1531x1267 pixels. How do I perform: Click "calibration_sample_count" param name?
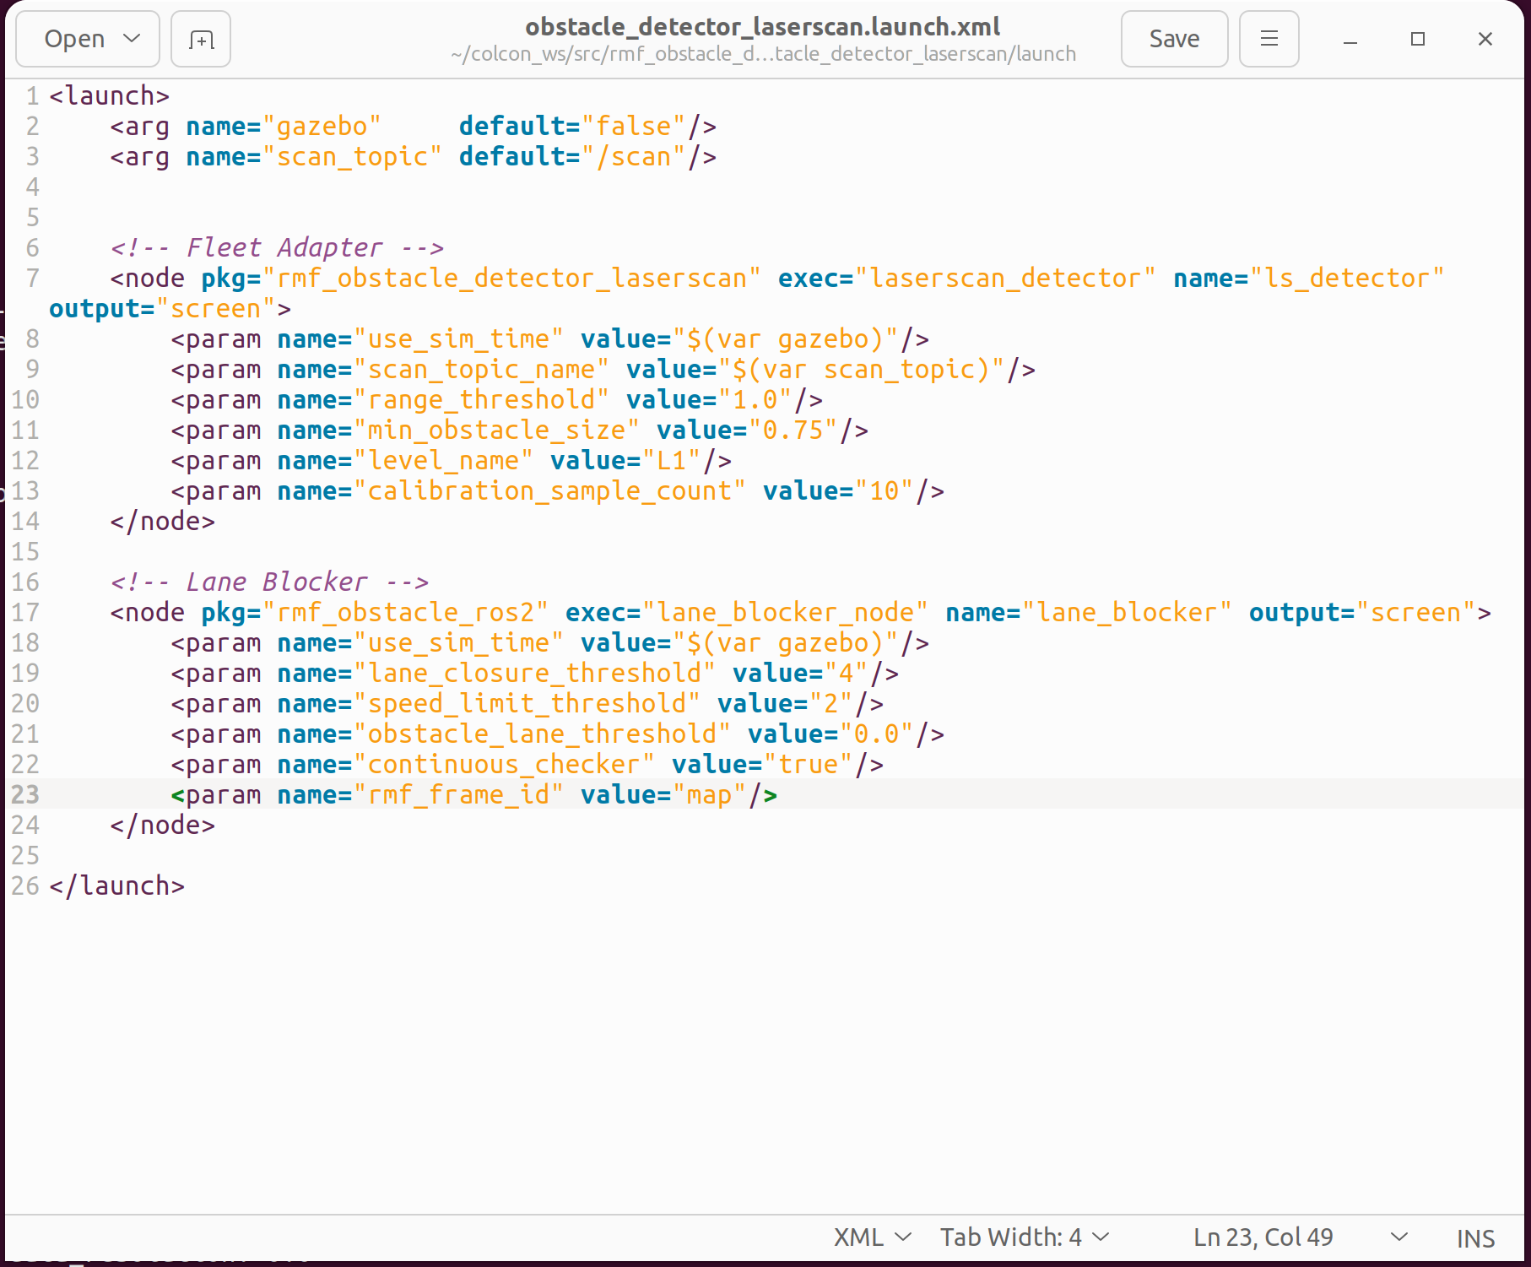549,490
